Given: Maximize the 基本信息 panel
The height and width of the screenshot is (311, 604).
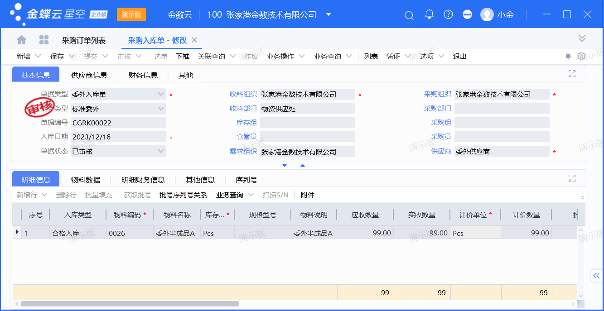Looking at the screenshot, I should tap(572, 74).
